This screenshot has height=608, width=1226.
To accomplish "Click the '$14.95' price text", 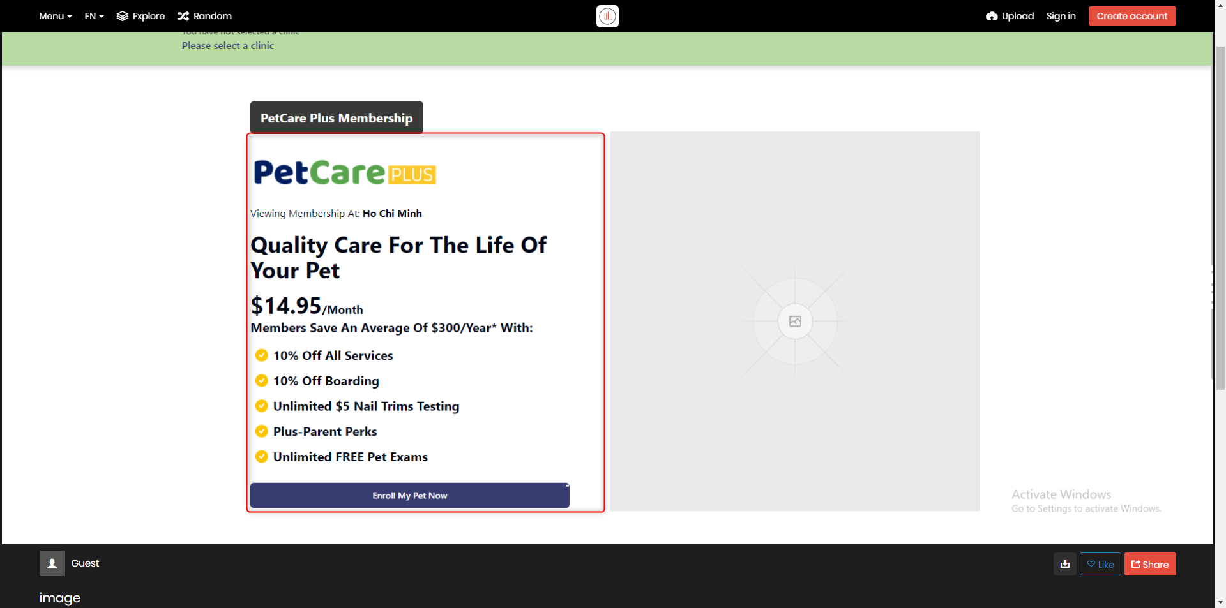I will (286, 306).
